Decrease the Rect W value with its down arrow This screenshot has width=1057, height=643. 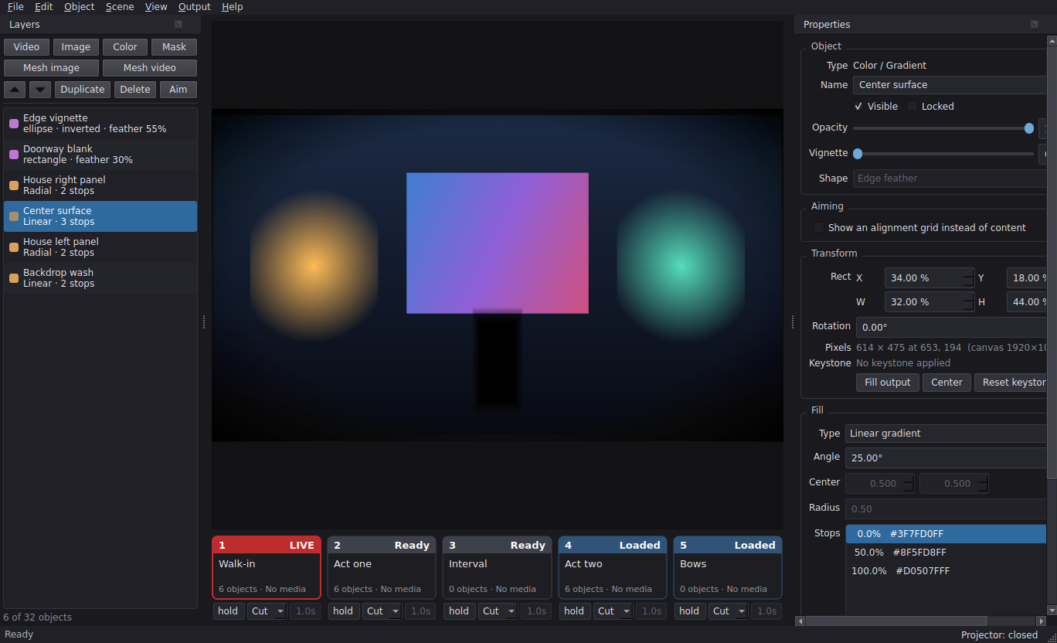(968, 307)
